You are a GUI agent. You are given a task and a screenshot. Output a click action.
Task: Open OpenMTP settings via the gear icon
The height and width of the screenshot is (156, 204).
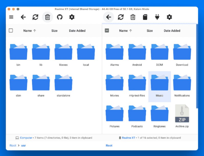coord(72,17)
